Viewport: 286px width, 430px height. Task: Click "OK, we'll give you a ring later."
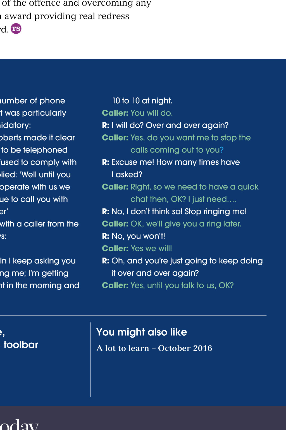tap(186, 224)
